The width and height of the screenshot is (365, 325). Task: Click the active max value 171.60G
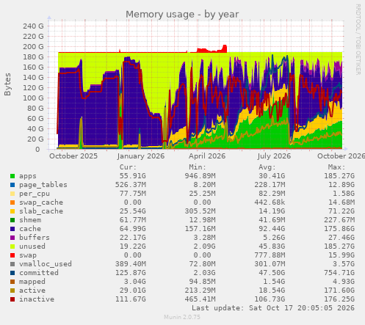[x=339, y=291]
